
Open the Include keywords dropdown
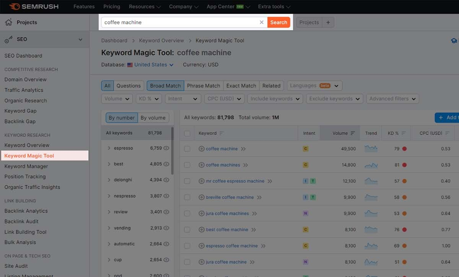pyautogui.click(x=275, y=99)
